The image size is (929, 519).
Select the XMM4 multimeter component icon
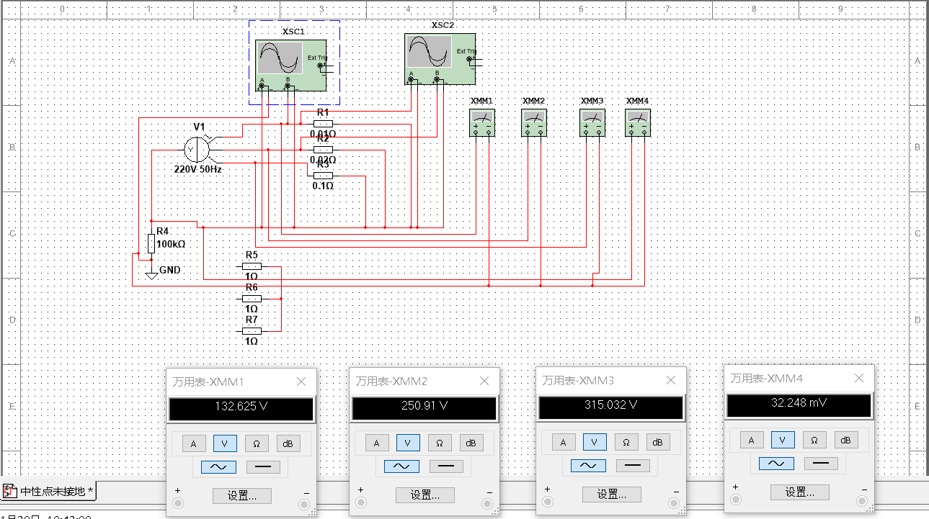[x=637, y=123]
